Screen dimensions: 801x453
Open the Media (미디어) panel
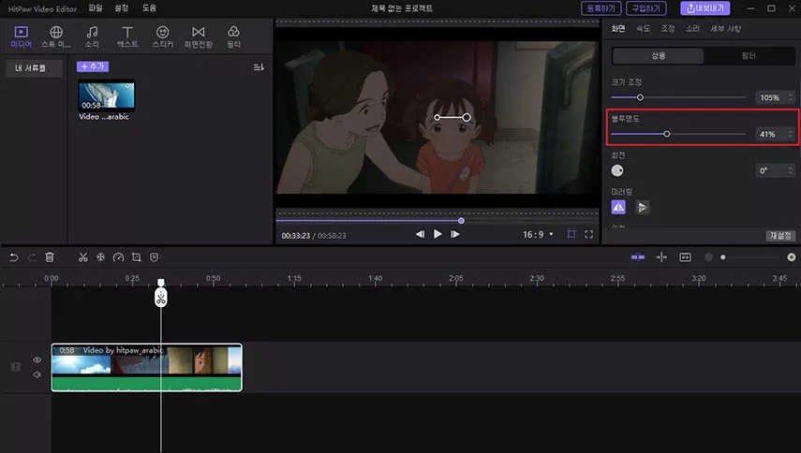coord(21,37)
